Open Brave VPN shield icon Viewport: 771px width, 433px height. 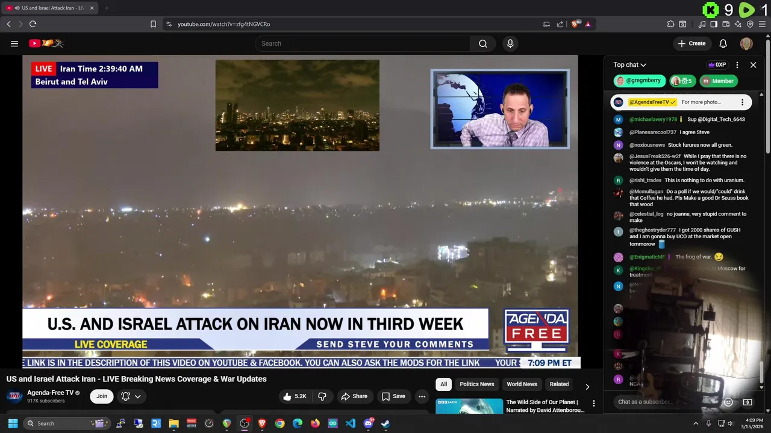click(750, 24)
